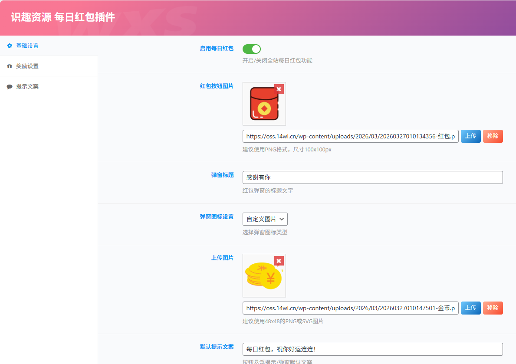The width and height of the screenshot is (516, 364).
Task: Focus the 上传图片 URL input field
Action: tap(350, 308)
